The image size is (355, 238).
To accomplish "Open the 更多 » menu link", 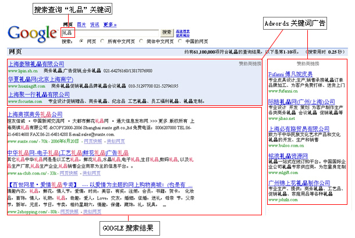I will (x=110, y=24).
